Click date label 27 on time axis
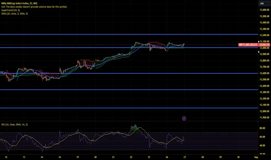This screenshot has width=271, height=160. click(x=185, y=157)
